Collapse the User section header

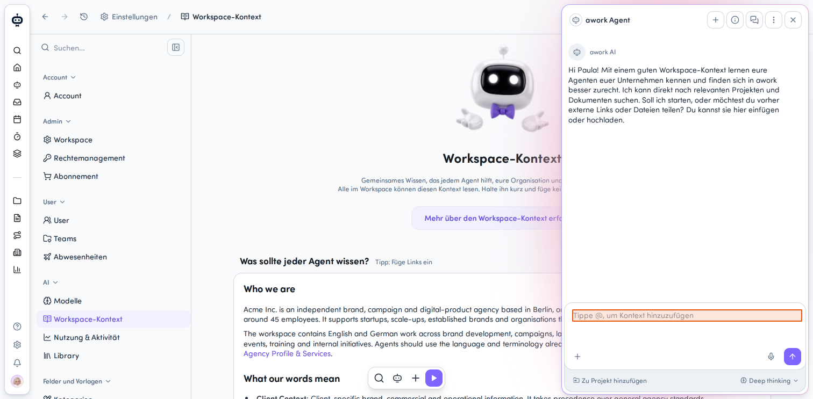[54, 202]
